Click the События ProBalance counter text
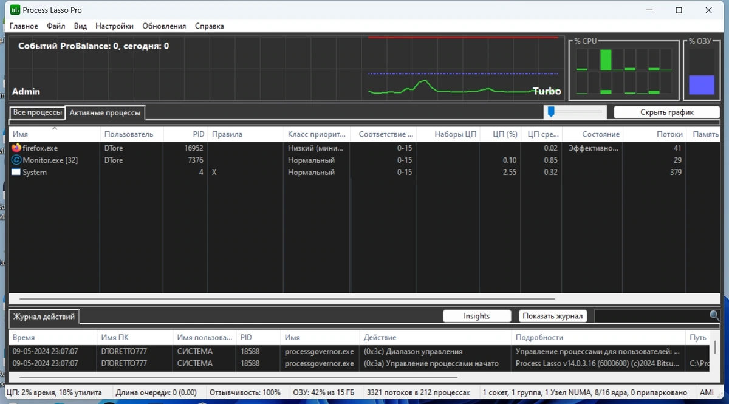The height and width of the screenshot is (404, 729). click(x=94, y=46)
